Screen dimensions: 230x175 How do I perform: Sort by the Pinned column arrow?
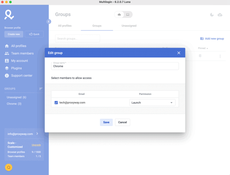(x=207, y=48)
